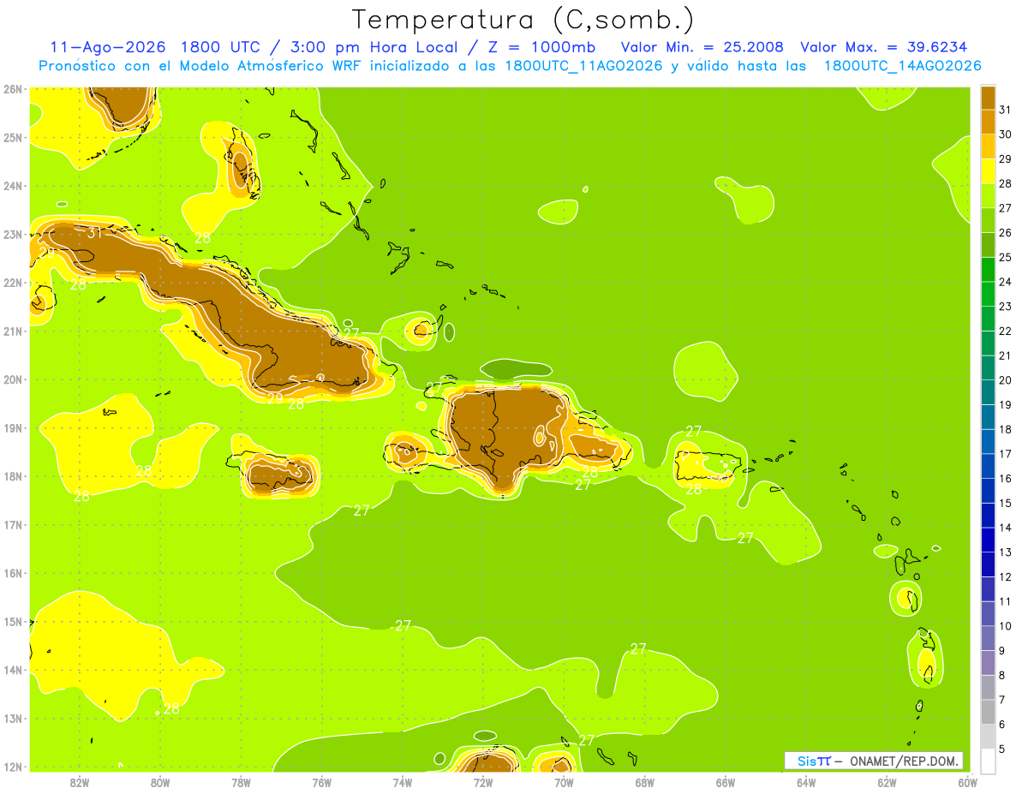Viewport: 1028px width, 794px height.
Task: Pick legend color band between 24 and 25
Action: pos(988,269)
